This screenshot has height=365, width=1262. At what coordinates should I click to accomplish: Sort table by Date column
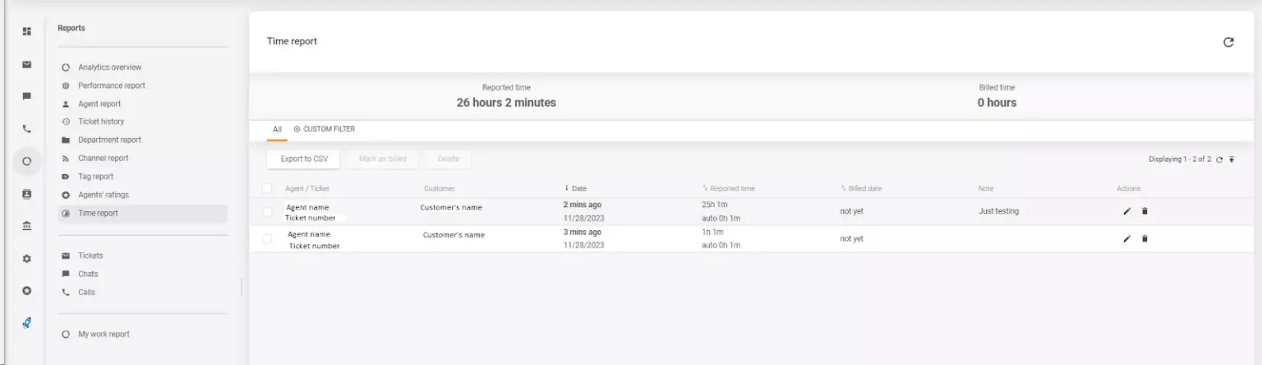point(575,188)
